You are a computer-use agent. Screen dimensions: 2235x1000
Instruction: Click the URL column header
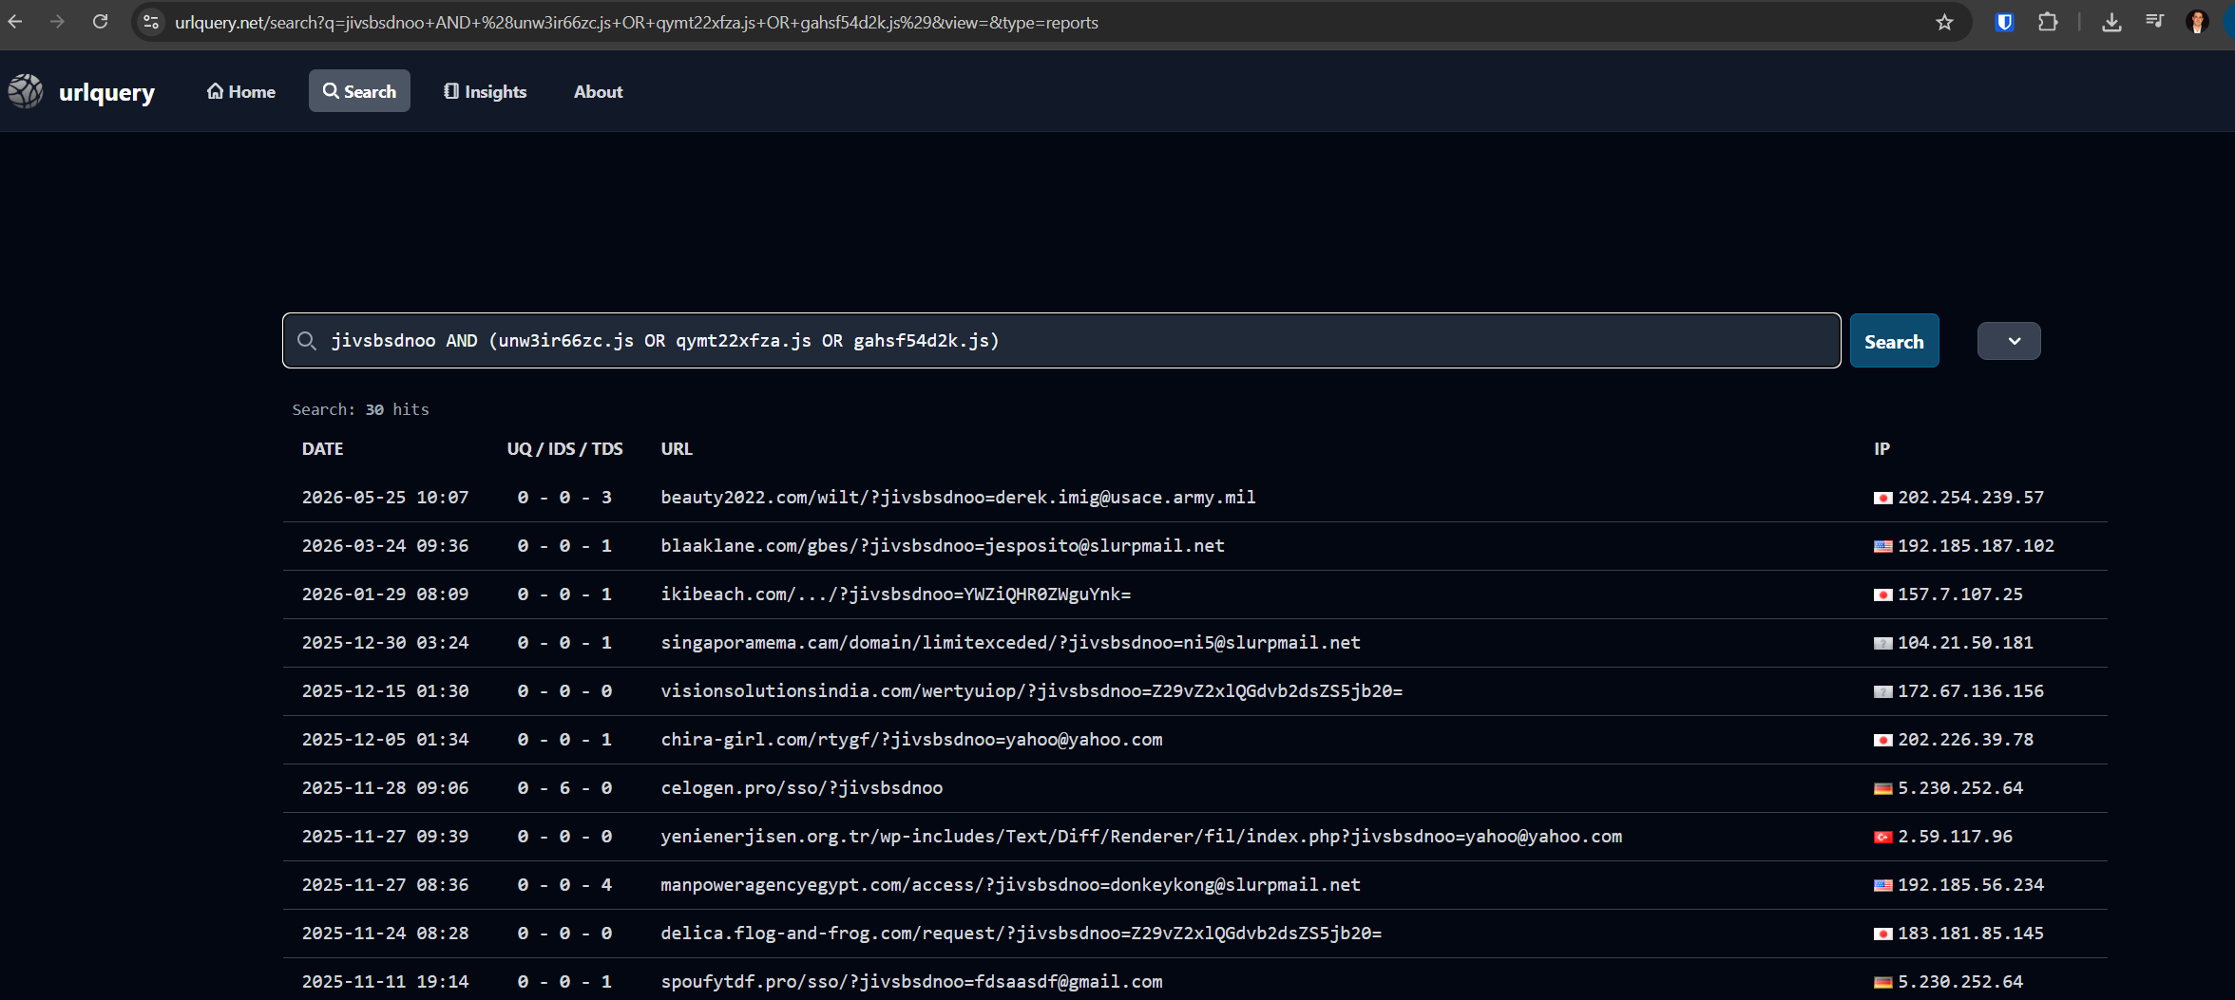click(x=677, y=448)
